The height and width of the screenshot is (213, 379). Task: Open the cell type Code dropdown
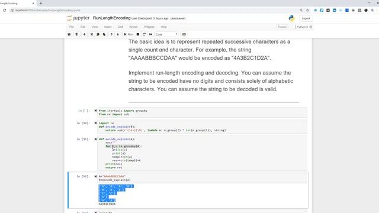(166, 34)
